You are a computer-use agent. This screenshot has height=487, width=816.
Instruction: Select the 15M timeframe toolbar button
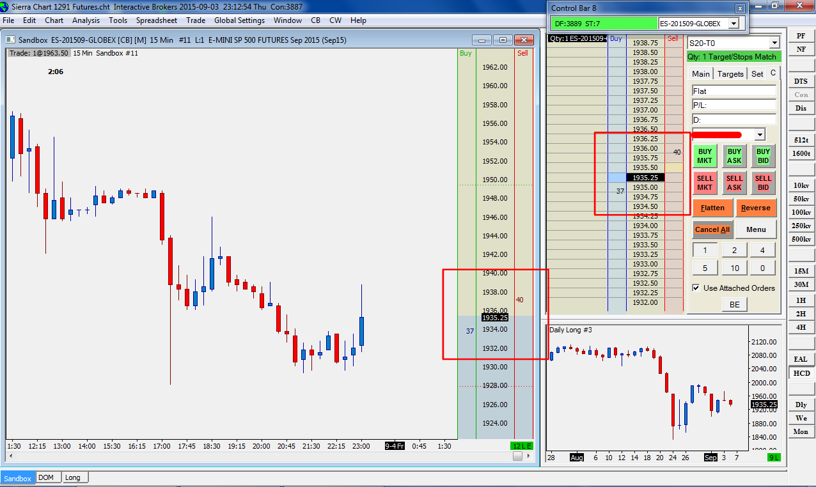(x=801, y=270)
